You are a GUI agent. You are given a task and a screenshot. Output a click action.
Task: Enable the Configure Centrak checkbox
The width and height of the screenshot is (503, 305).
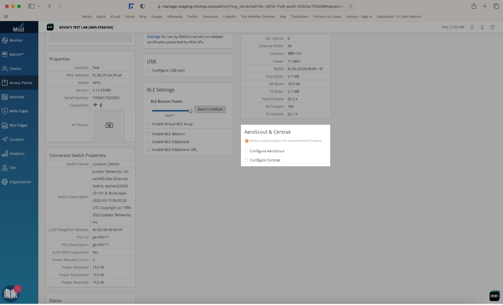point(246,160)
